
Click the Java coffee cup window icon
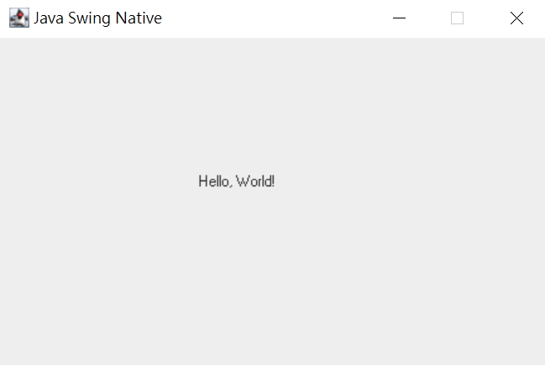tap(19, 18)
